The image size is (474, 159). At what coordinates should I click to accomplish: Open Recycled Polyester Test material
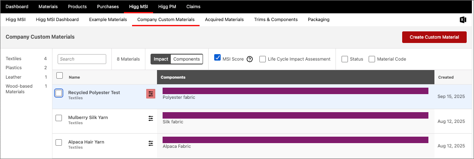point(94,92)
